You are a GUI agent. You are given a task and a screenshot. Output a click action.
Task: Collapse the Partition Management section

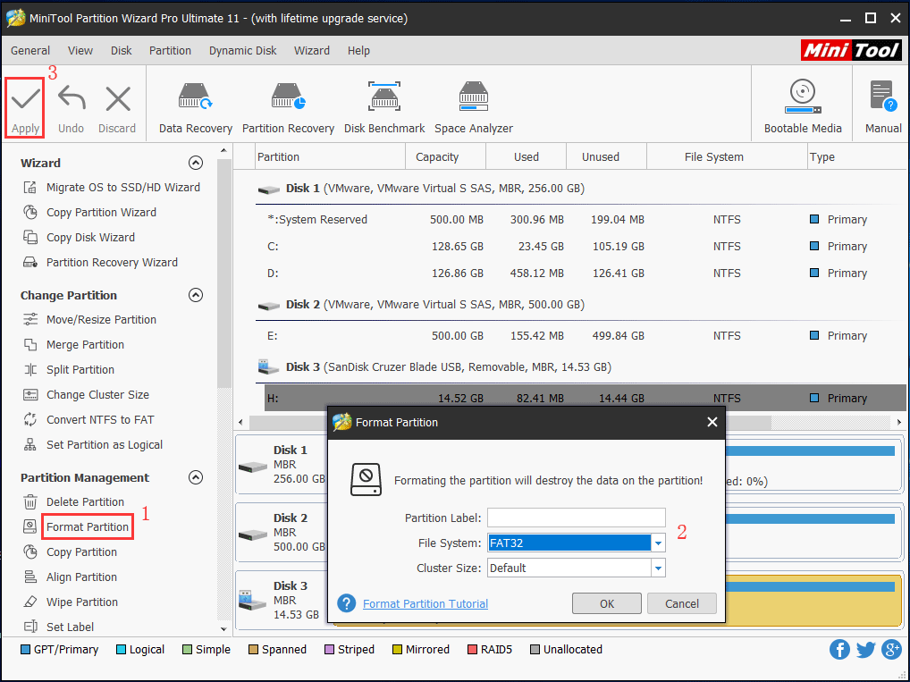(196, 477)
